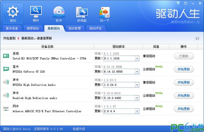Click the 检查升级 link in status bar

point(79,129)
